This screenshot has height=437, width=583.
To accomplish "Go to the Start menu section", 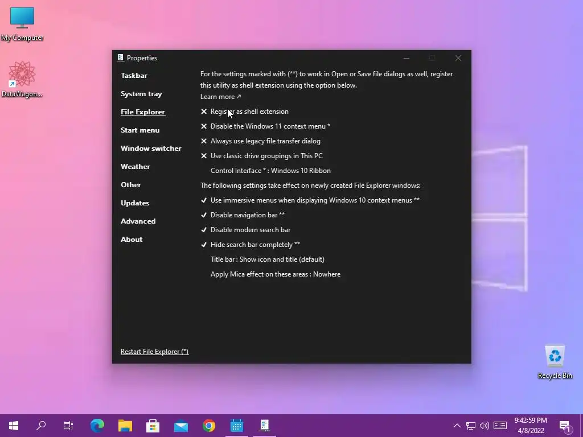I will pyautogui.click(x=140, y=130).
